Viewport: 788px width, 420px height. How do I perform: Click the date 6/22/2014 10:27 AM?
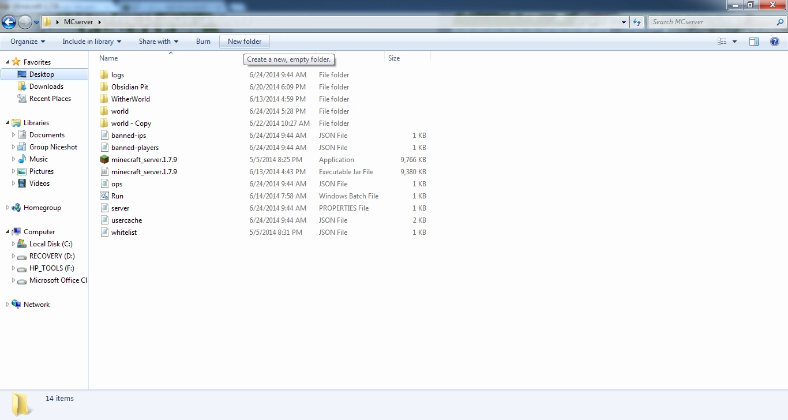click(x=279, y=123)
